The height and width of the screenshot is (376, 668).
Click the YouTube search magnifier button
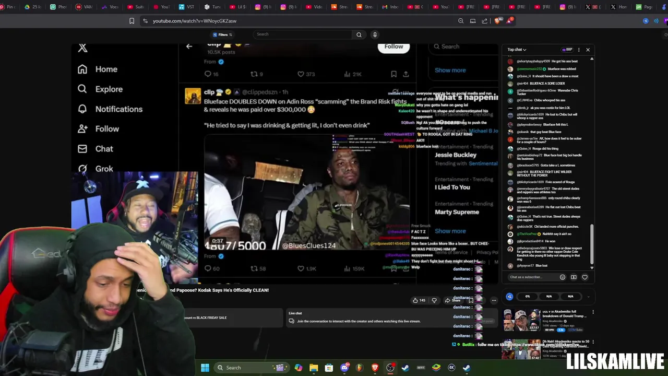359,34
